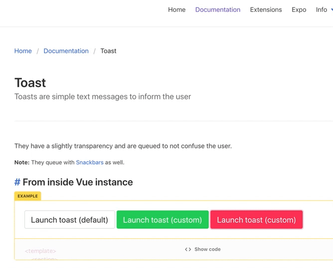Click the code brackets icon beside Show code
The image size is (333, 269).
188,249
